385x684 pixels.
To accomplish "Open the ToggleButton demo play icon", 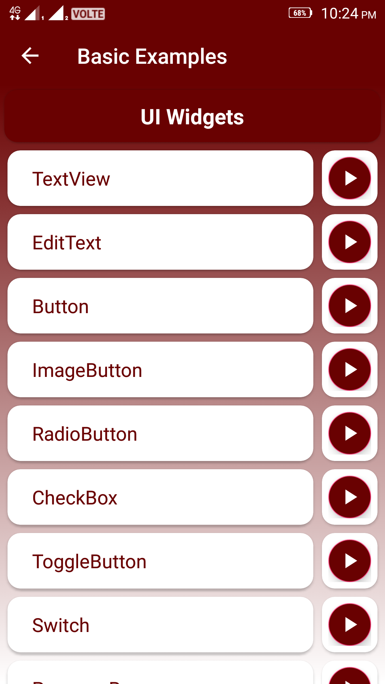I will pos(350,561).
